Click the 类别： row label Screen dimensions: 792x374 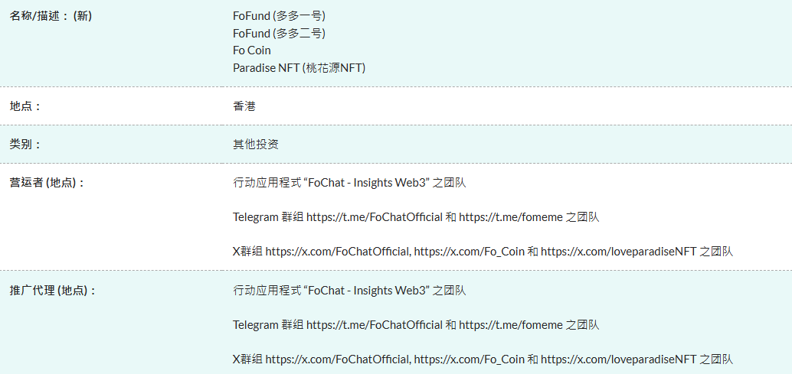[25, 145]
